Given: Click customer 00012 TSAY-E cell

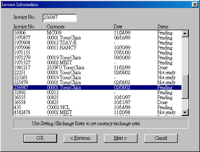Looking at the screenshot, I should pos(62,42).
